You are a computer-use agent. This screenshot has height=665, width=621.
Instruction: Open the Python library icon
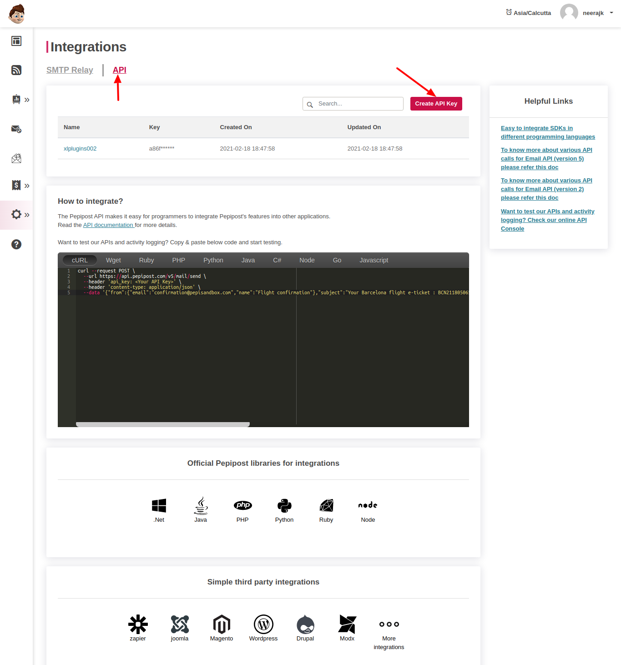coord(284,505)
